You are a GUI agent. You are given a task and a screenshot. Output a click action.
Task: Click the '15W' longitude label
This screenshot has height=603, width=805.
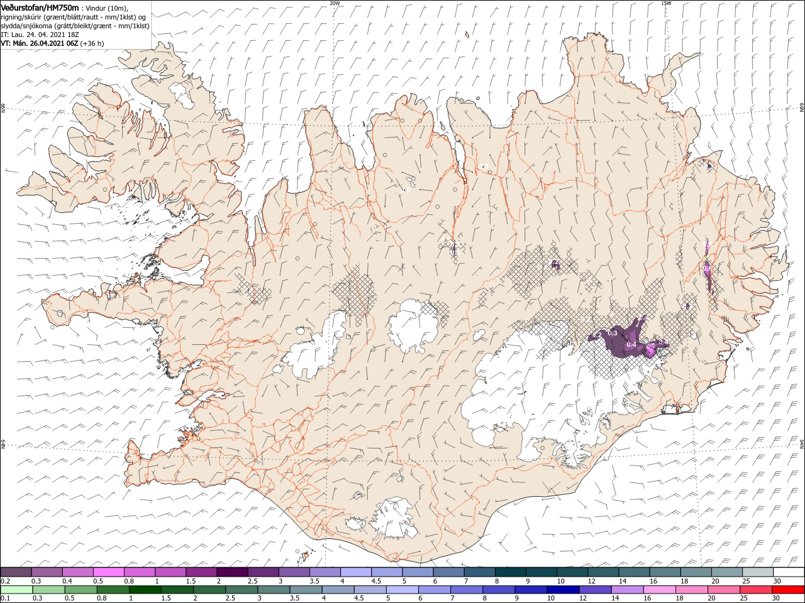666,3
